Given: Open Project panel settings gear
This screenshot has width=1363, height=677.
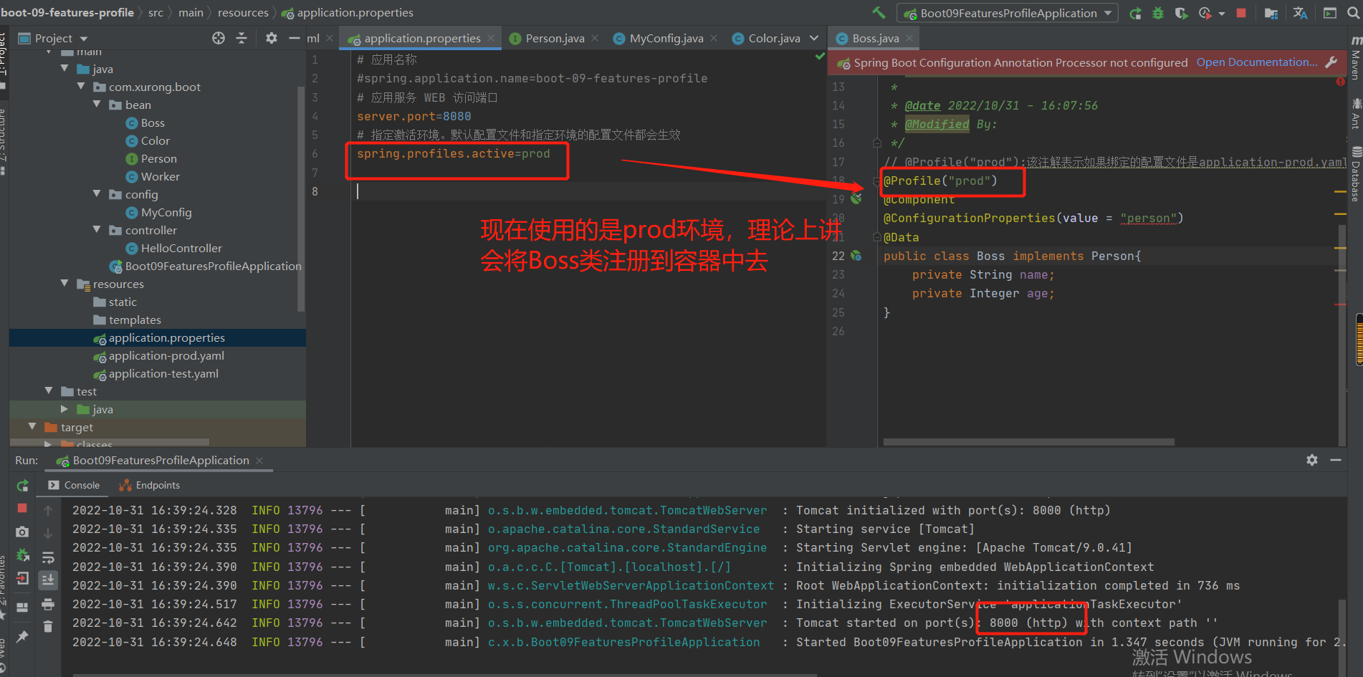Looking at the screenshot, I should [x=271, y=38].
